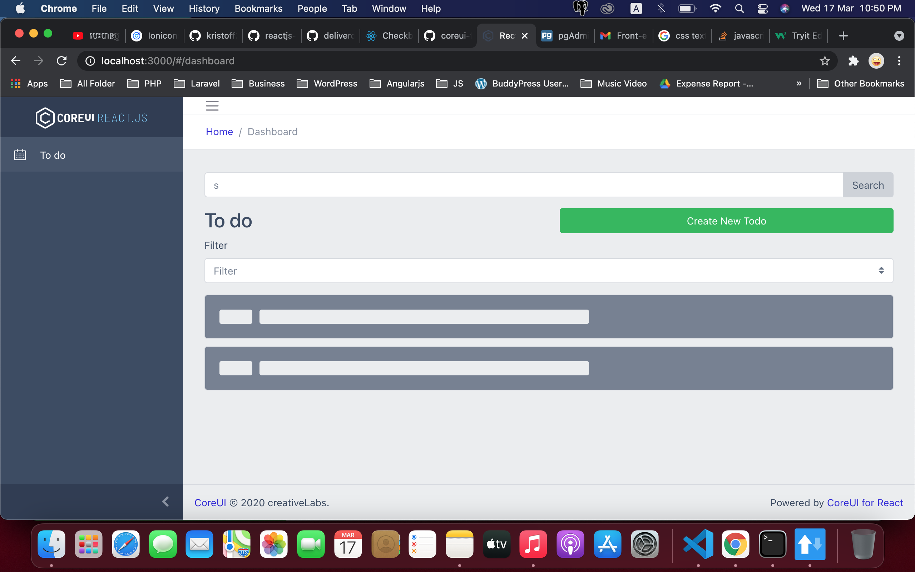Switch to the pgAdmin tab
Viewport: 915px width, 572px height.
(x=565, y=35)
